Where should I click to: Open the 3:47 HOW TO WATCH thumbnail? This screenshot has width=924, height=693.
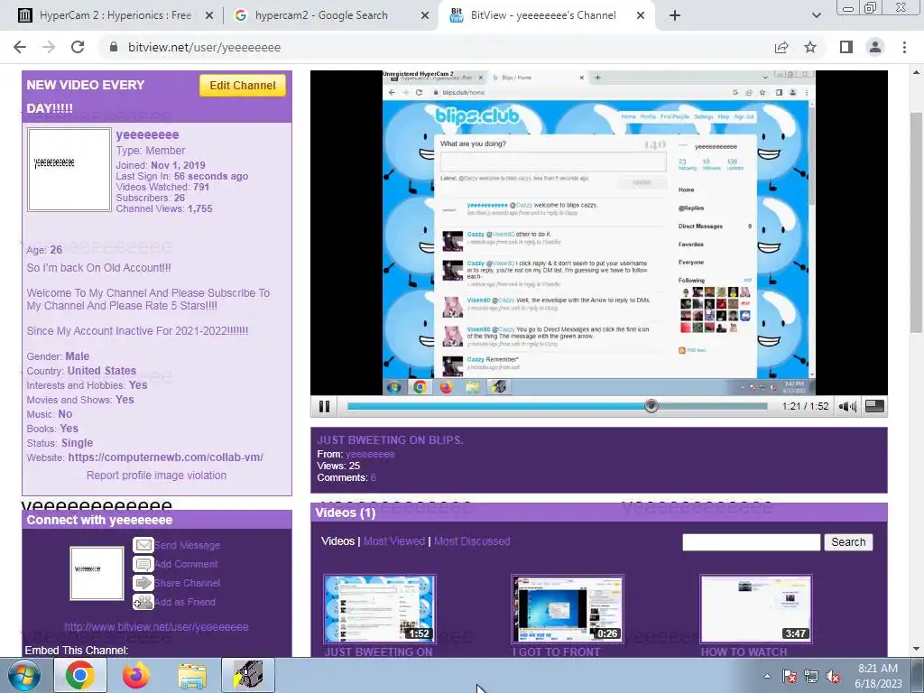[756, 609]
